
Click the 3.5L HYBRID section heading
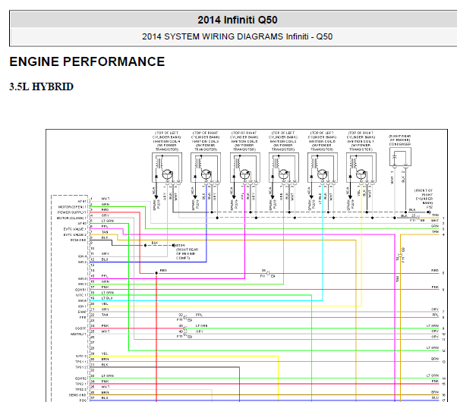click(x=41, y=87)
